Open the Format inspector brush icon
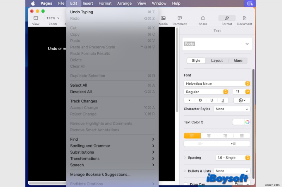This screenshot has width=282, height=187. pos(227,18)
